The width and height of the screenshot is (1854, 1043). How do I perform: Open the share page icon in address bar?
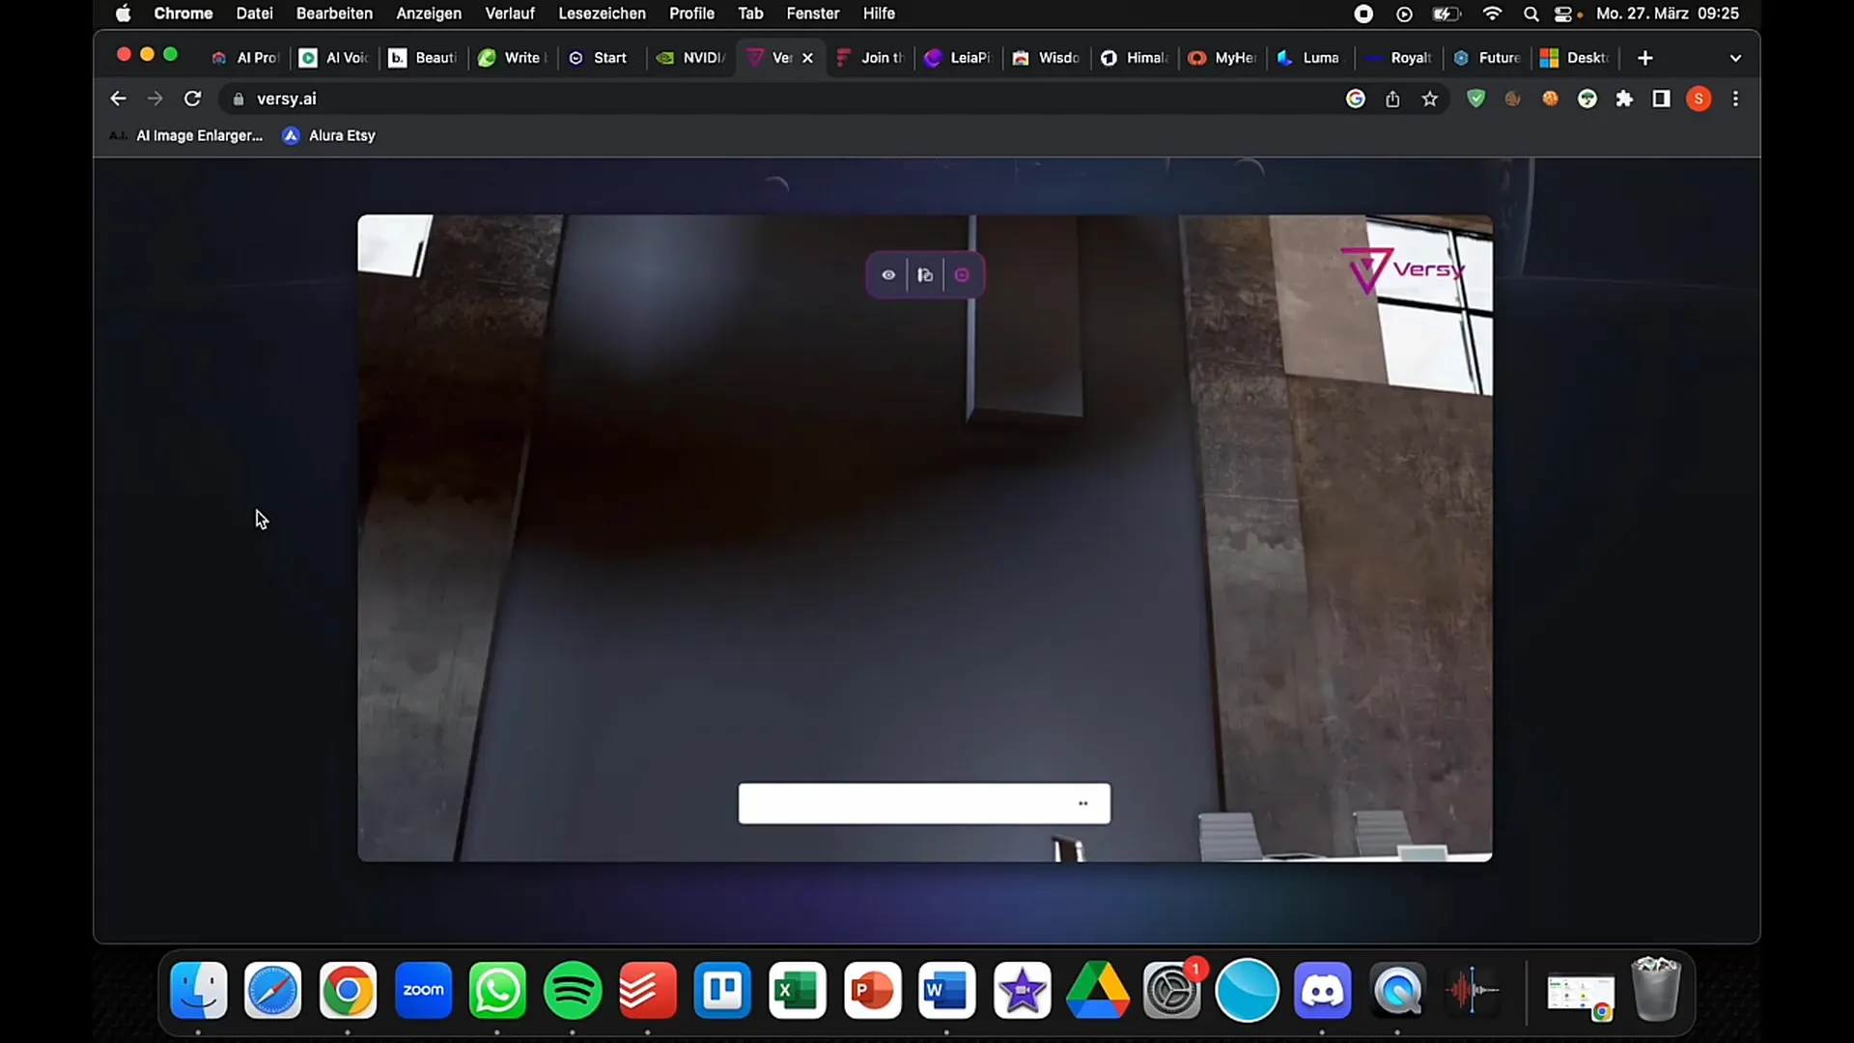(1392, 99)
